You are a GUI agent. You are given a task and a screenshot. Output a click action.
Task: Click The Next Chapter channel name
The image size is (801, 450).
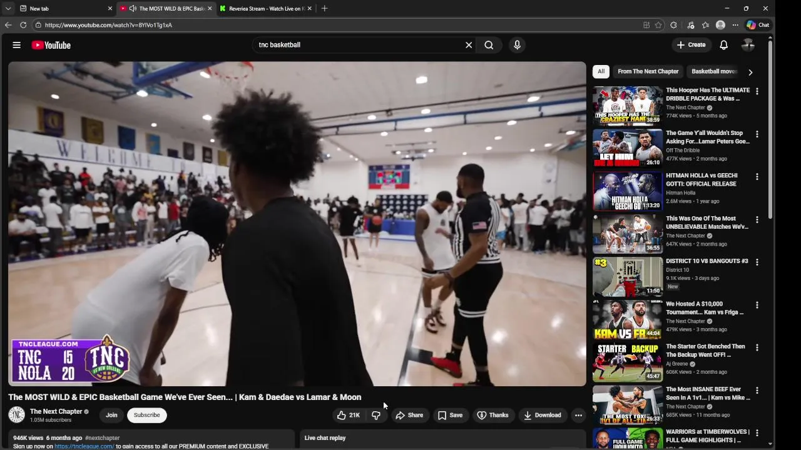click(x=56, y=411)
